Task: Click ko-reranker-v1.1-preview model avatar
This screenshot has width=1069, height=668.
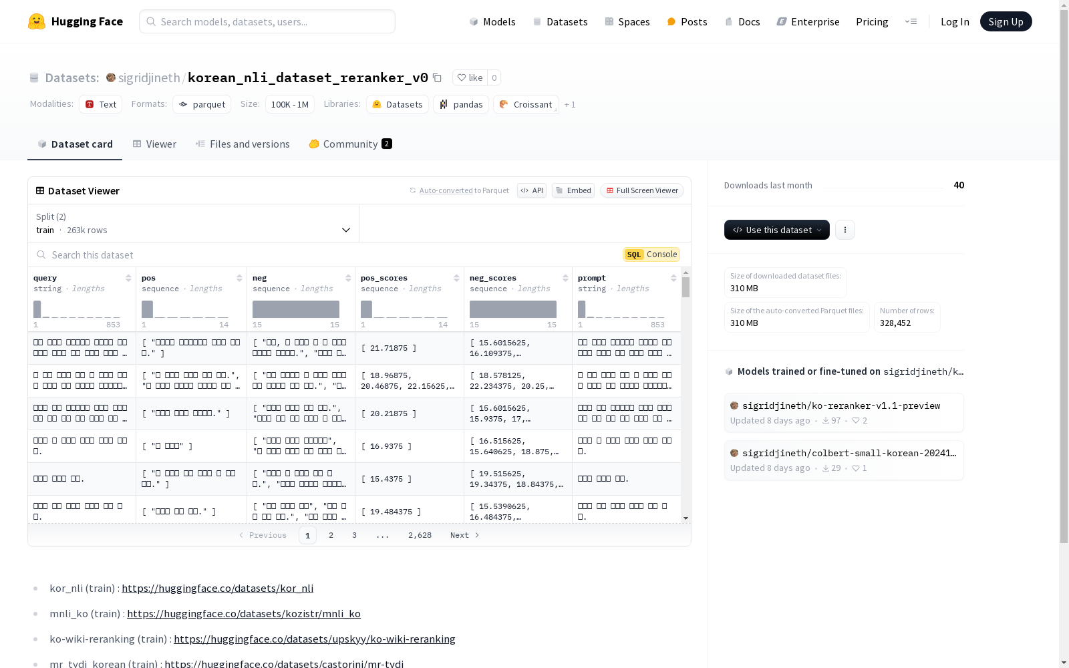Action: [x=734, y=405]
